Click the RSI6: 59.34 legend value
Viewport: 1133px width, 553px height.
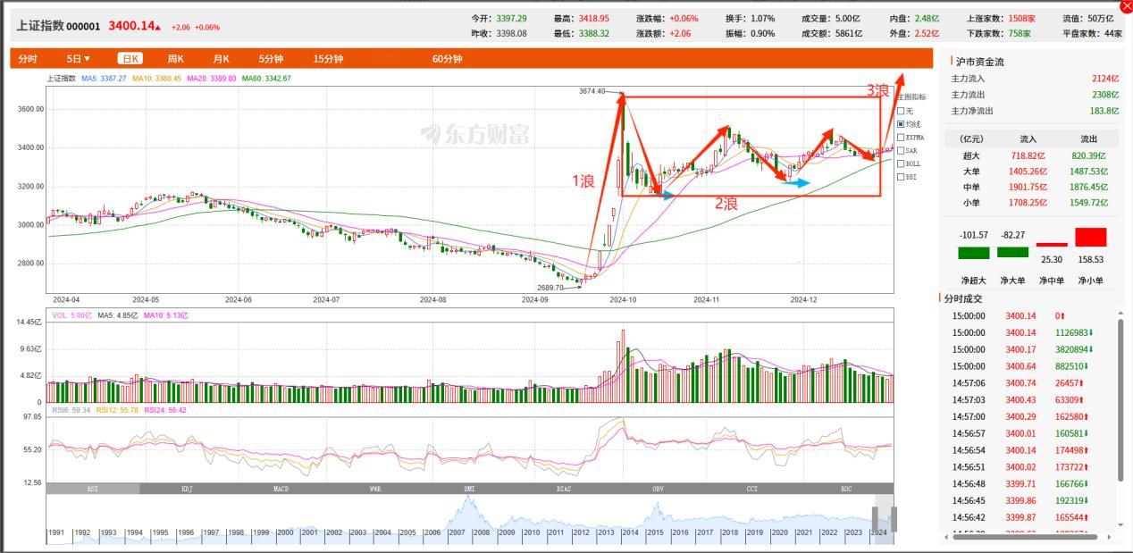71,410
